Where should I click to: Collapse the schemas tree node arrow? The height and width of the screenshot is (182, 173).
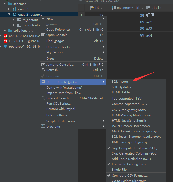(5, 4)
